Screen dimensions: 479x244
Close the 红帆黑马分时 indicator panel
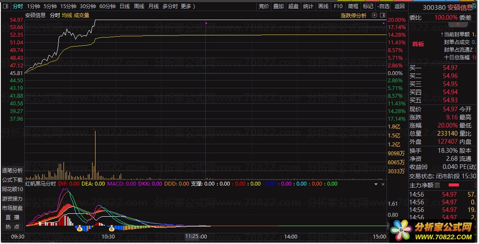383,184
